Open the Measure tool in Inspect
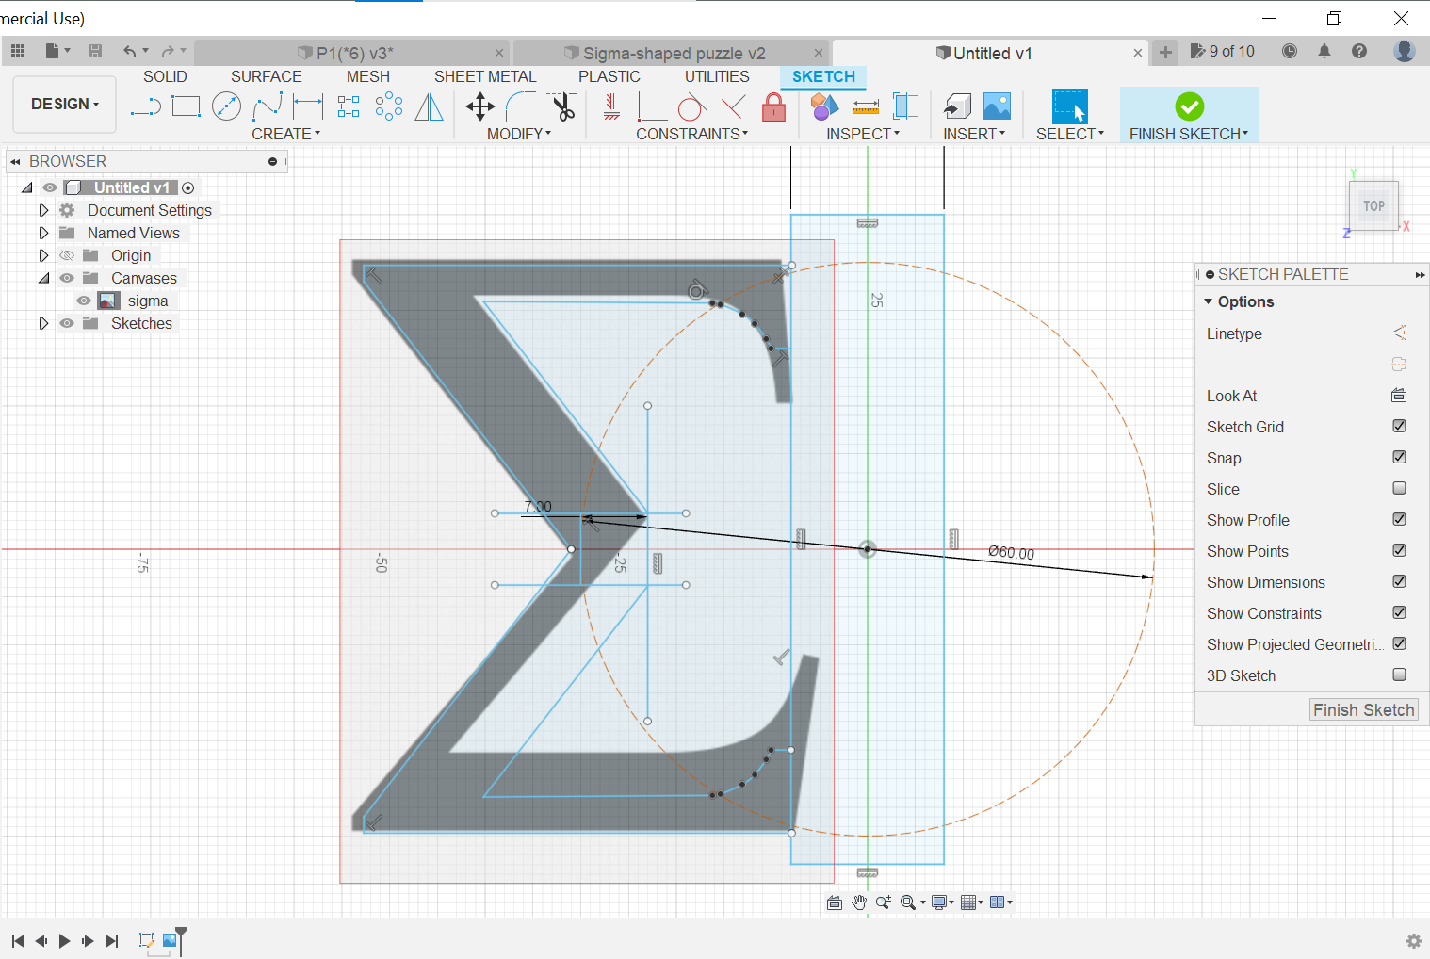 (x=865, y=106)
